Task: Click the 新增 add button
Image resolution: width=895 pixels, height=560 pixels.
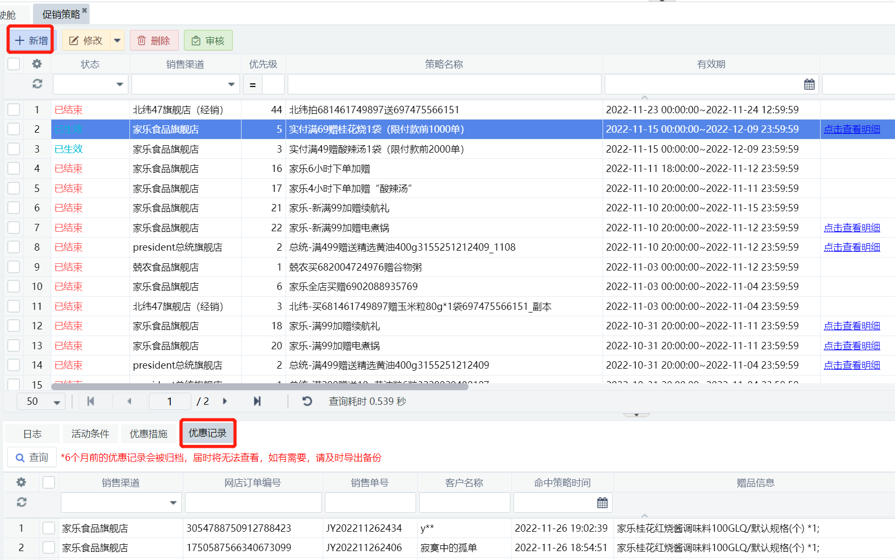Action: pos(31,40)
